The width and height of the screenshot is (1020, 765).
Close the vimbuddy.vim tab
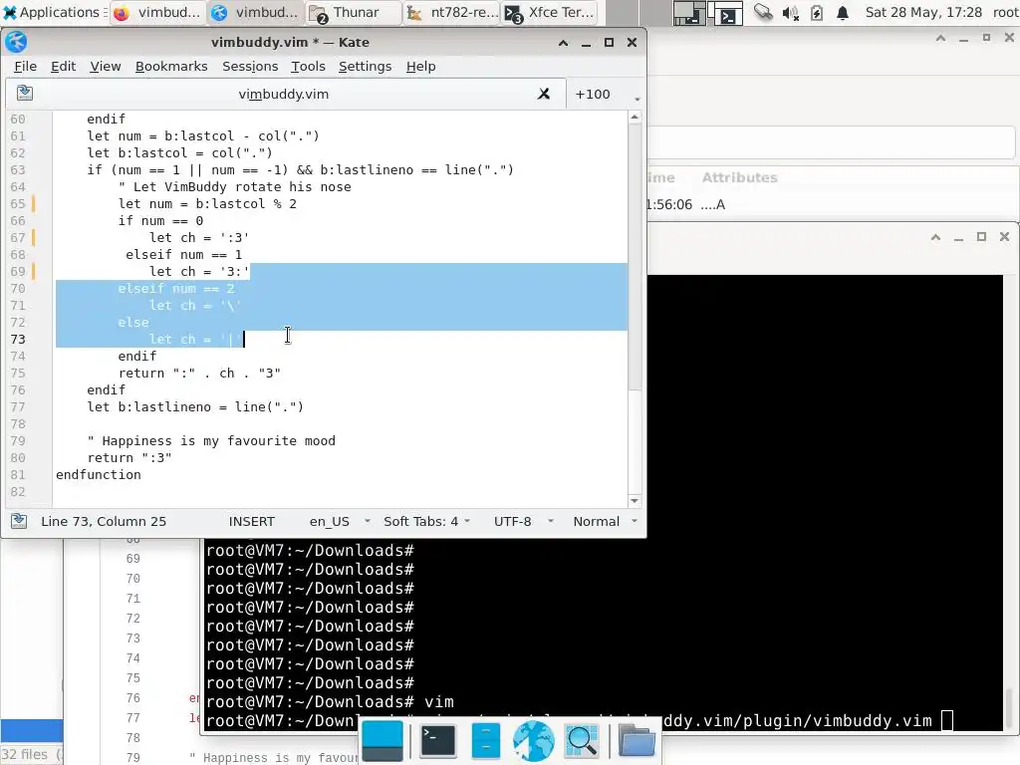(x=544, y=94)
